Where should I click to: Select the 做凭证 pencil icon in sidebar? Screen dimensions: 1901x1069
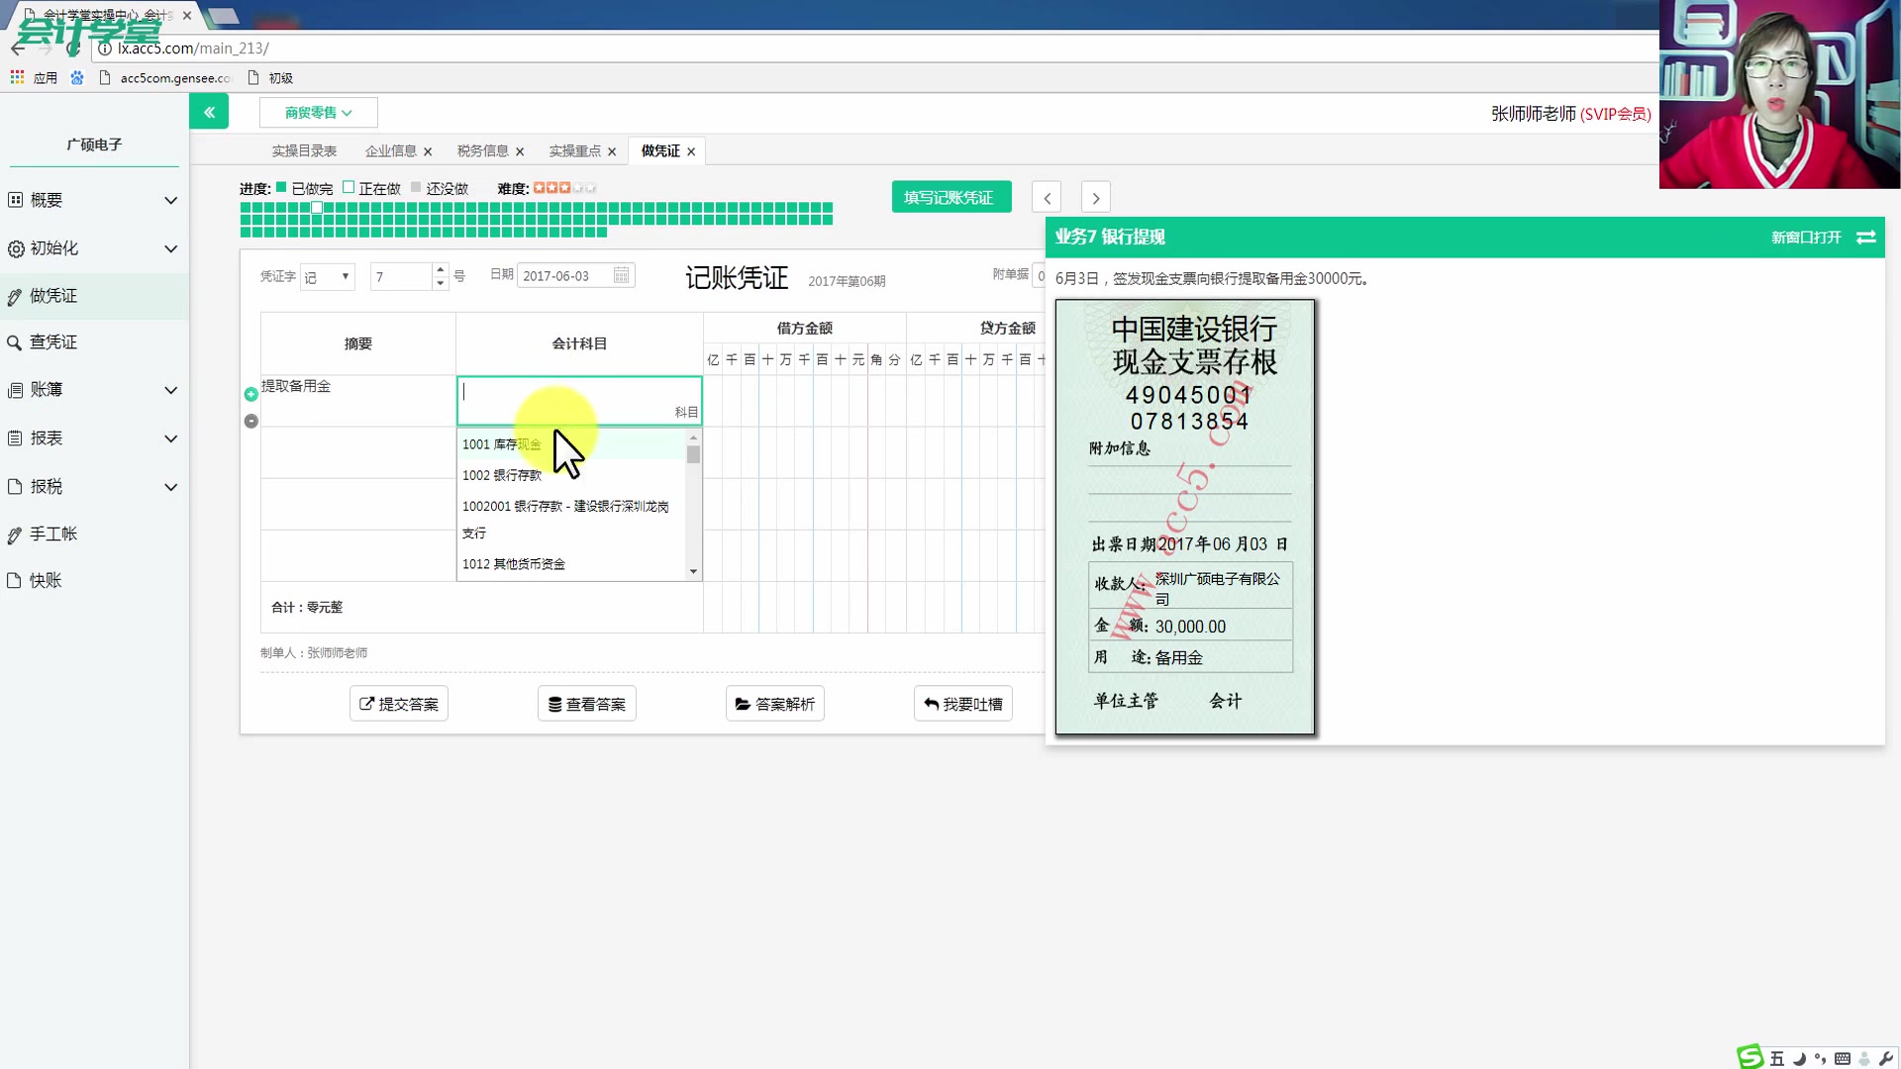point(14,295)
